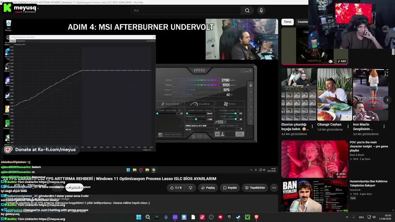
Task: Expand hidden system tray icons chevron
Action: pyautogui.click(x=347, y=217)
